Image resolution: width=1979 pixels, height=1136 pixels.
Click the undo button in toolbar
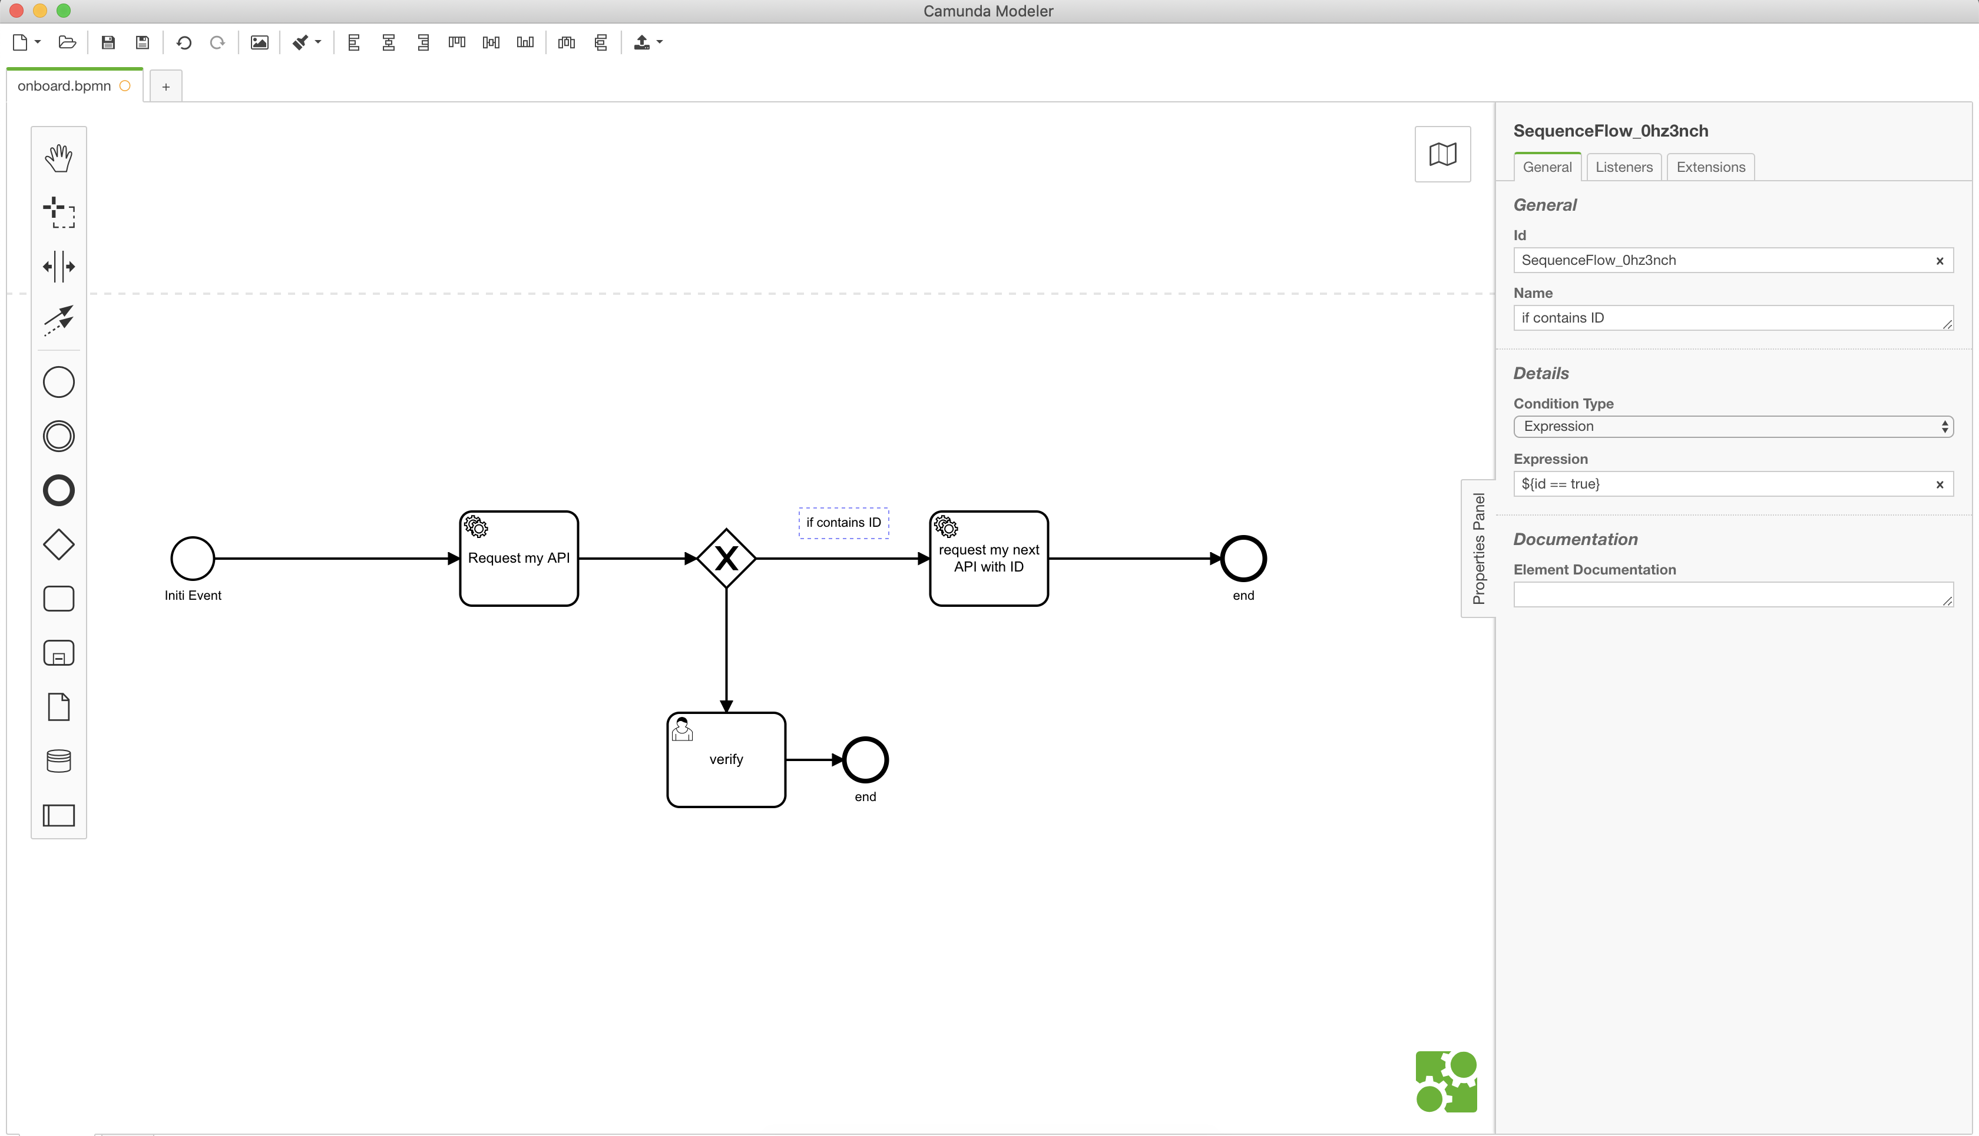click(184, 43)
